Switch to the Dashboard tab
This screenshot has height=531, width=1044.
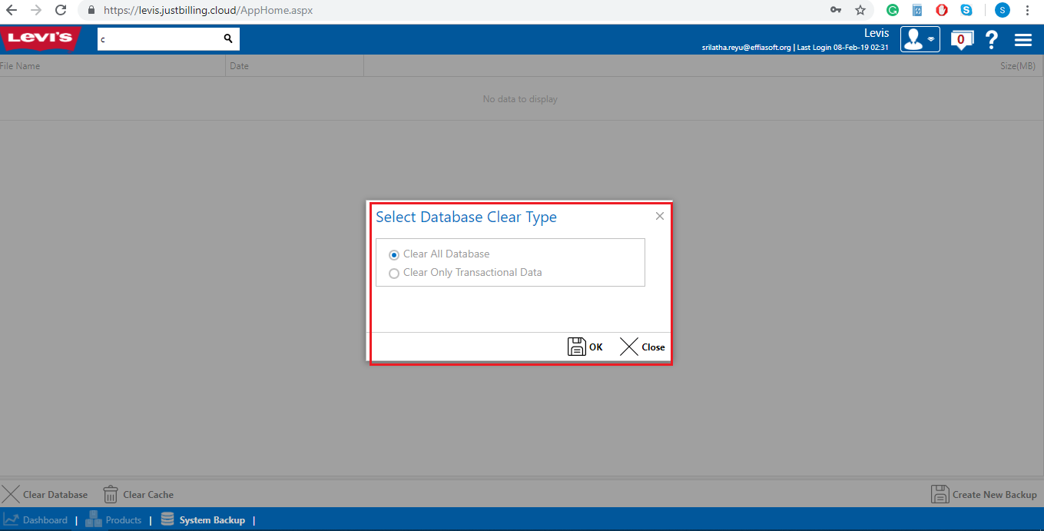[x=35, y=520]
